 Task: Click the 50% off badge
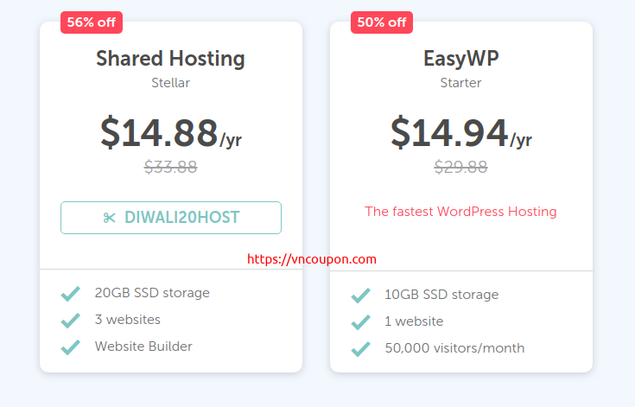(x=382, y=22)
